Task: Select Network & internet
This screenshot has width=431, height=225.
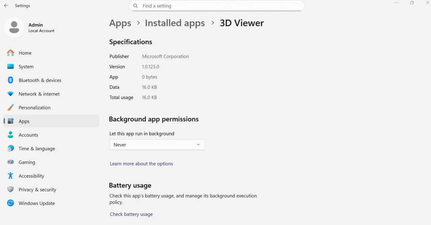Action: pos(51,94)
